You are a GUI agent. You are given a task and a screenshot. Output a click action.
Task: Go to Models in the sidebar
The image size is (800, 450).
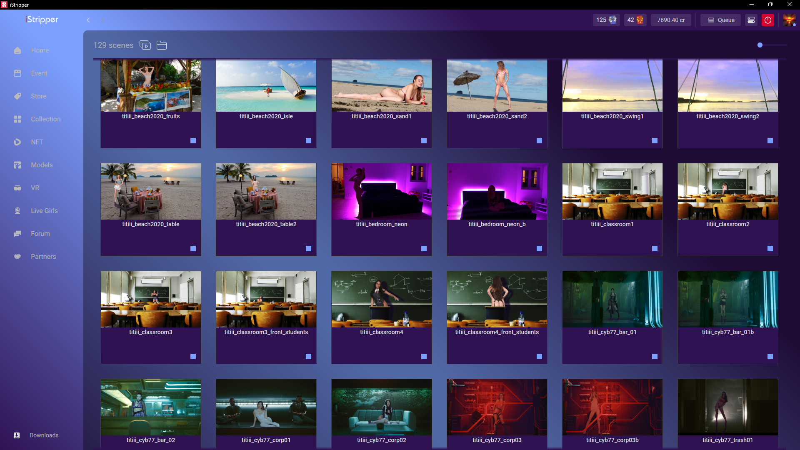click(x=42, y=165)
